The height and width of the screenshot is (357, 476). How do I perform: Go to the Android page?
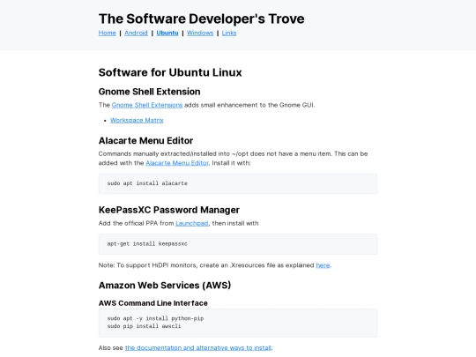pyautogui.click(x=136, y=33)
